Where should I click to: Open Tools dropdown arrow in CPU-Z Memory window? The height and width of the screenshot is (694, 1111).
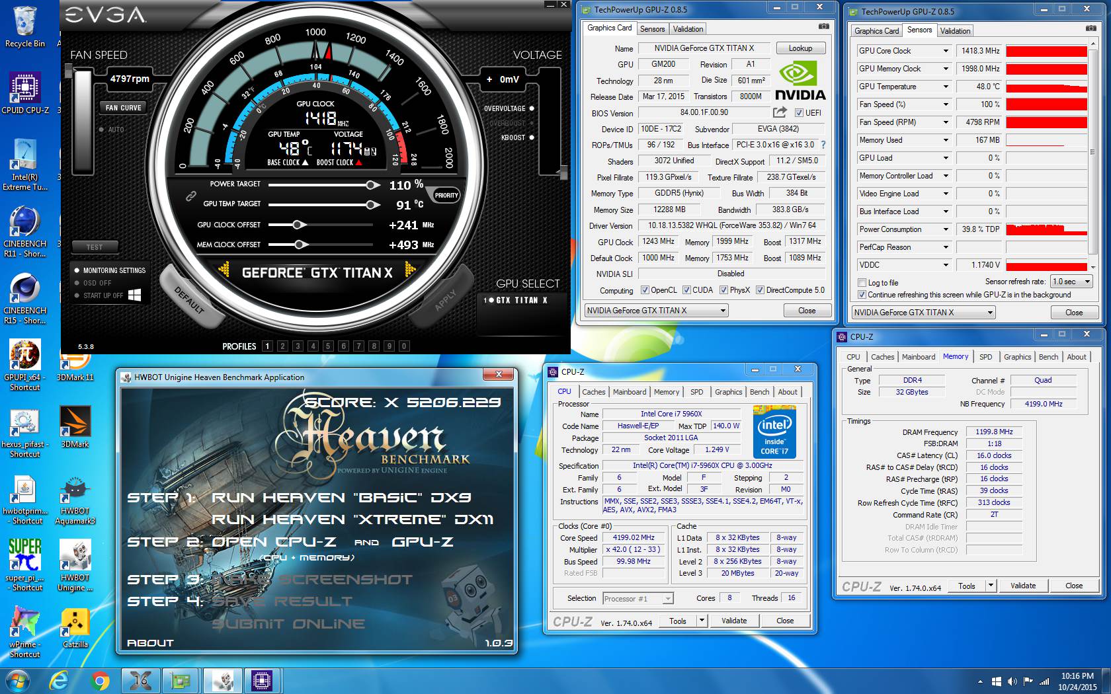(x=991, y=586)
